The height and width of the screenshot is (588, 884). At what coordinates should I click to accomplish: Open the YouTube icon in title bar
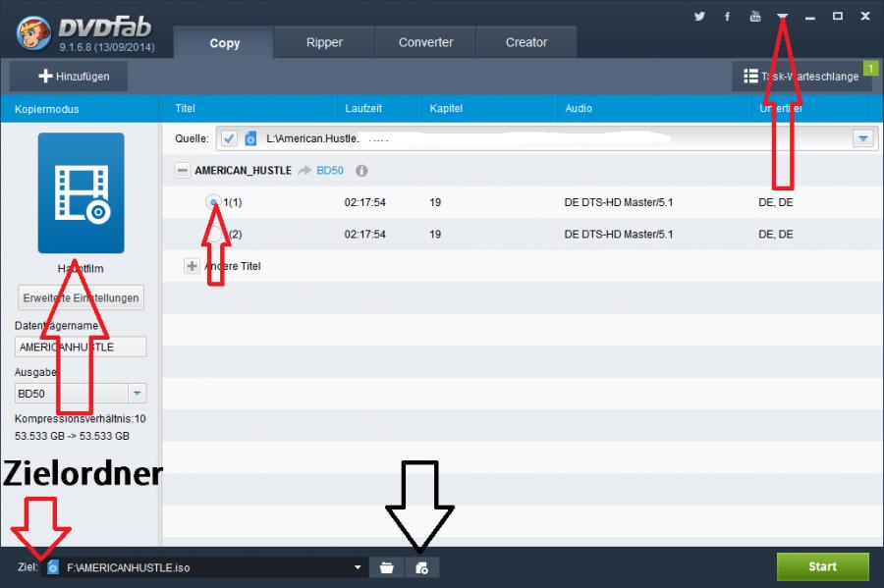[755, 17]
